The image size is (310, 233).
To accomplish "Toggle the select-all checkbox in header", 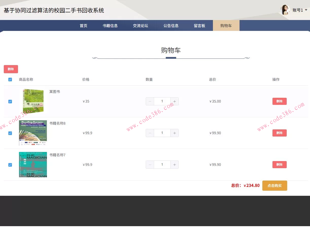I will coord(10,80).
